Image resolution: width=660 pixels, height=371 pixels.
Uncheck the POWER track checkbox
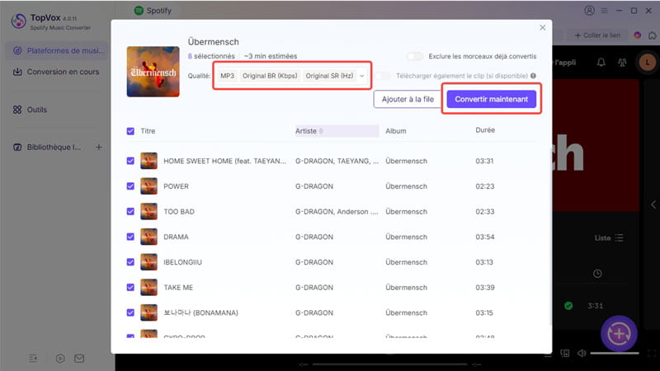tap(130, 186)
